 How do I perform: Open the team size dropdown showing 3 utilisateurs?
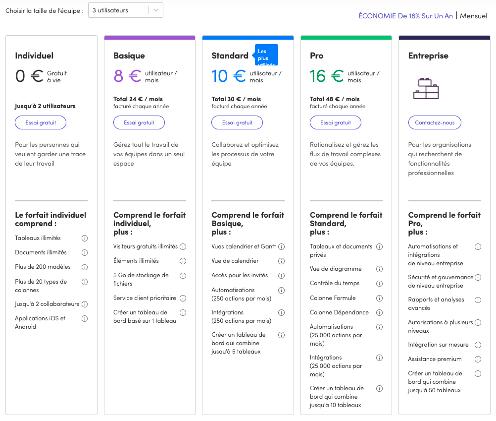pyautogui.click(x=126, y=10)
